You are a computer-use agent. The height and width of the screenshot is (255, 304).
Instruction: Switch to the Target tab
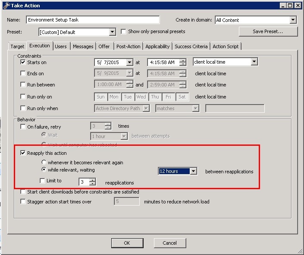point(17,46)
